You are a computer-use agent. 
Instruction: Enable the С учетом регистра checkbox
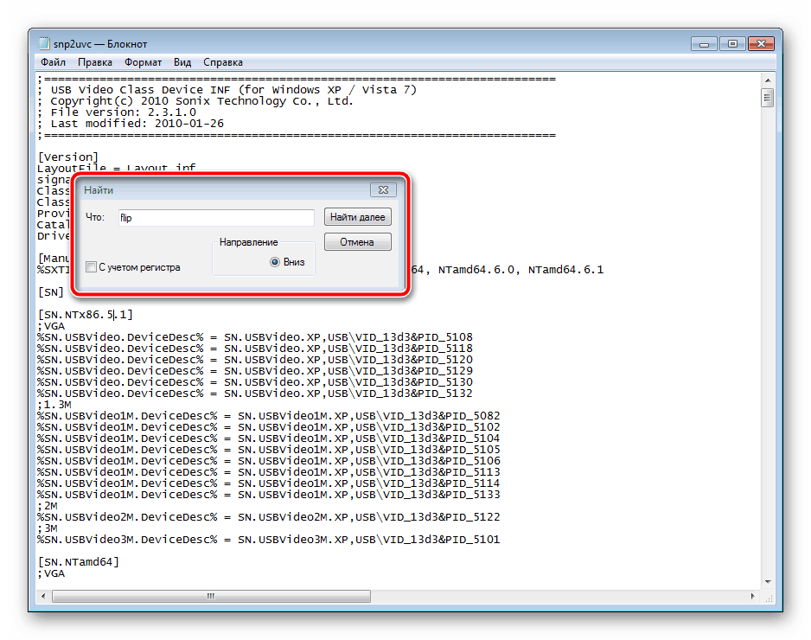(x=92, y=268)
